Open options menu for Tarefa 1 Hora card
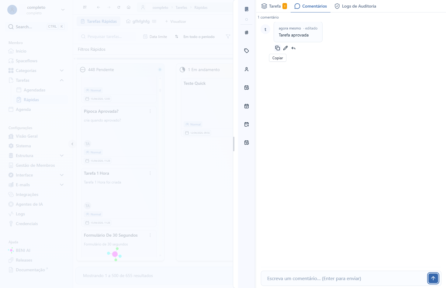 (150, 173)
